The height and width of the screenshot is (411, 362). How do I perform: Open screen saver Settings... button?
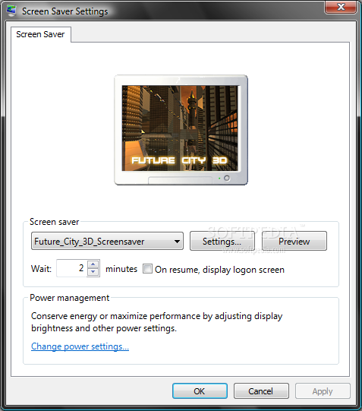[222, 241]
